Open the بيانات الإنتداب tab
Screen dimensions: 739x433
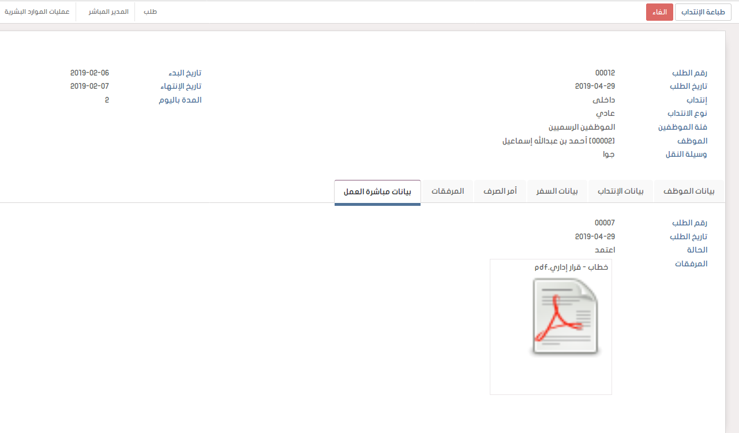[x=620, y=191]
